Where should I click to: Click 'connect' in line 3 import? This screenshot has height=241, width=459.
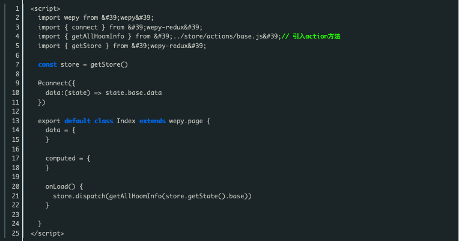click(x=85, y=27)
